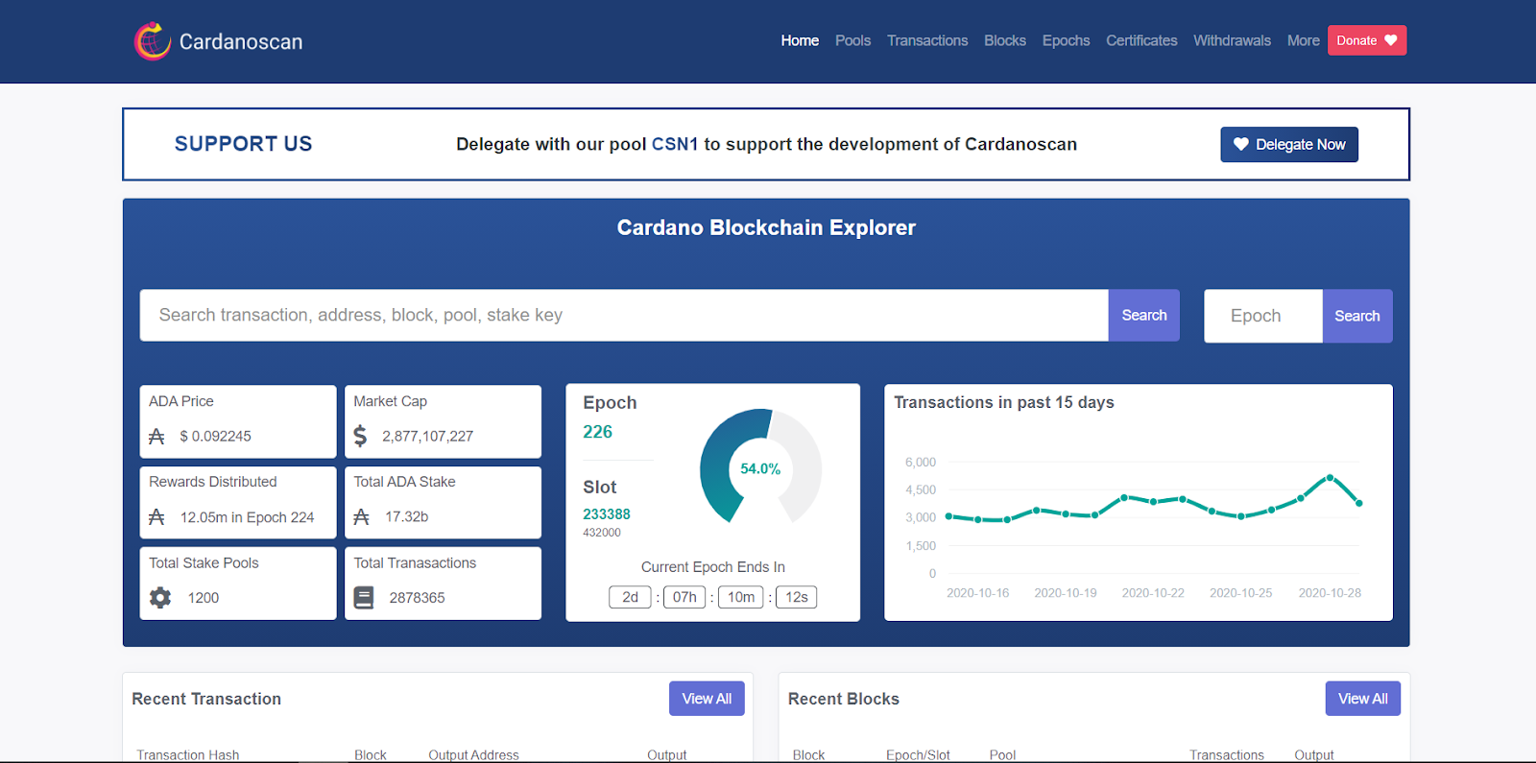1536x763 pixels.
Task: Open the Epochs nav item
Action: pyautogui.click(x=1066, y=40)
